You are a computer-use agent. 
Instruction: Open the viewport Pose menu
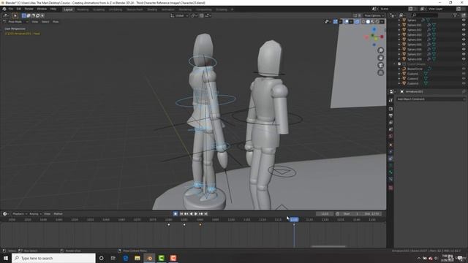[x=56, y=22]
